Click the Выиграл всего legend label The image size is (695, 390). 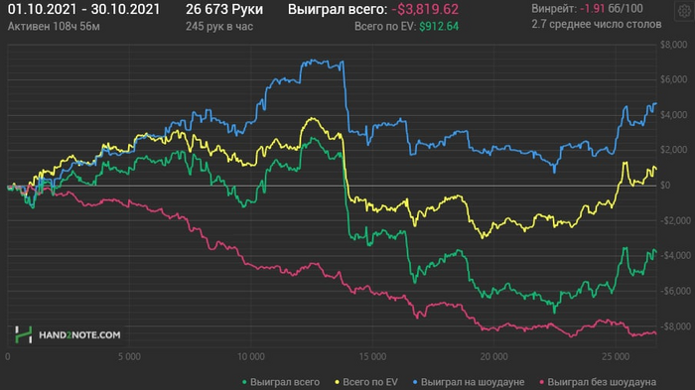(285, 382)
